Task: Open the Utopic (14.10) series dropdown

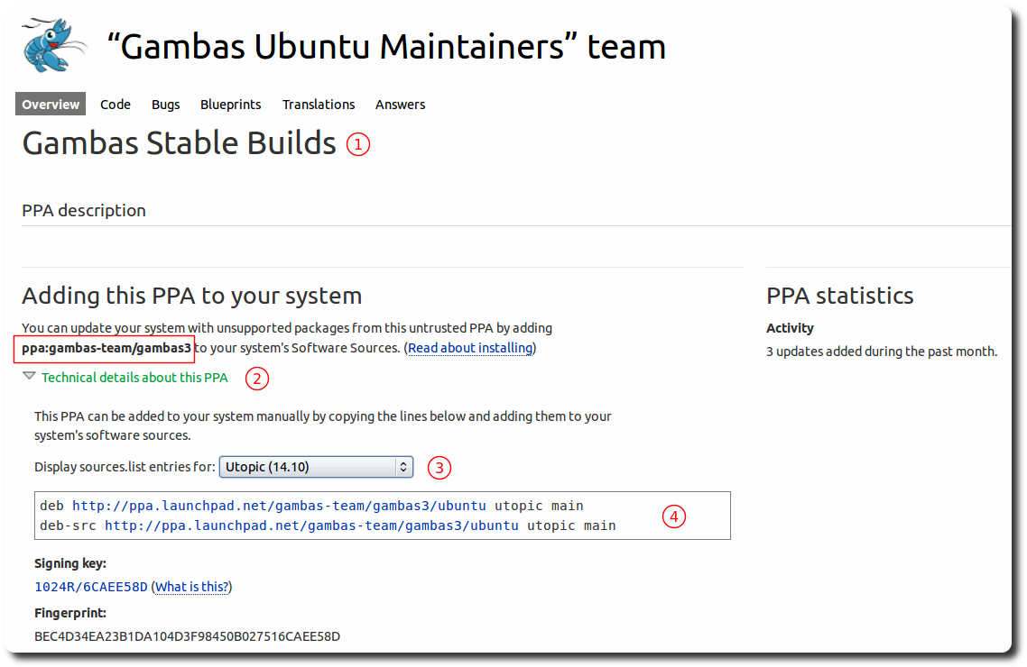Action: [x=316, y=467]
